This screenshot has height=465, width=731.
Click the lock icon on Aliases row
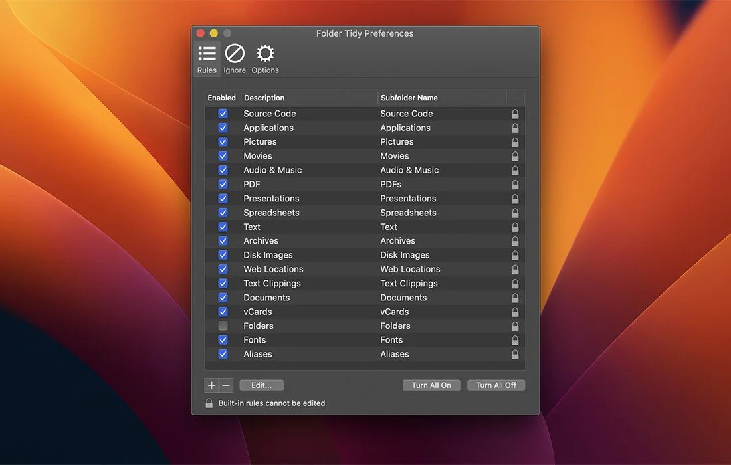coord(515,355)
